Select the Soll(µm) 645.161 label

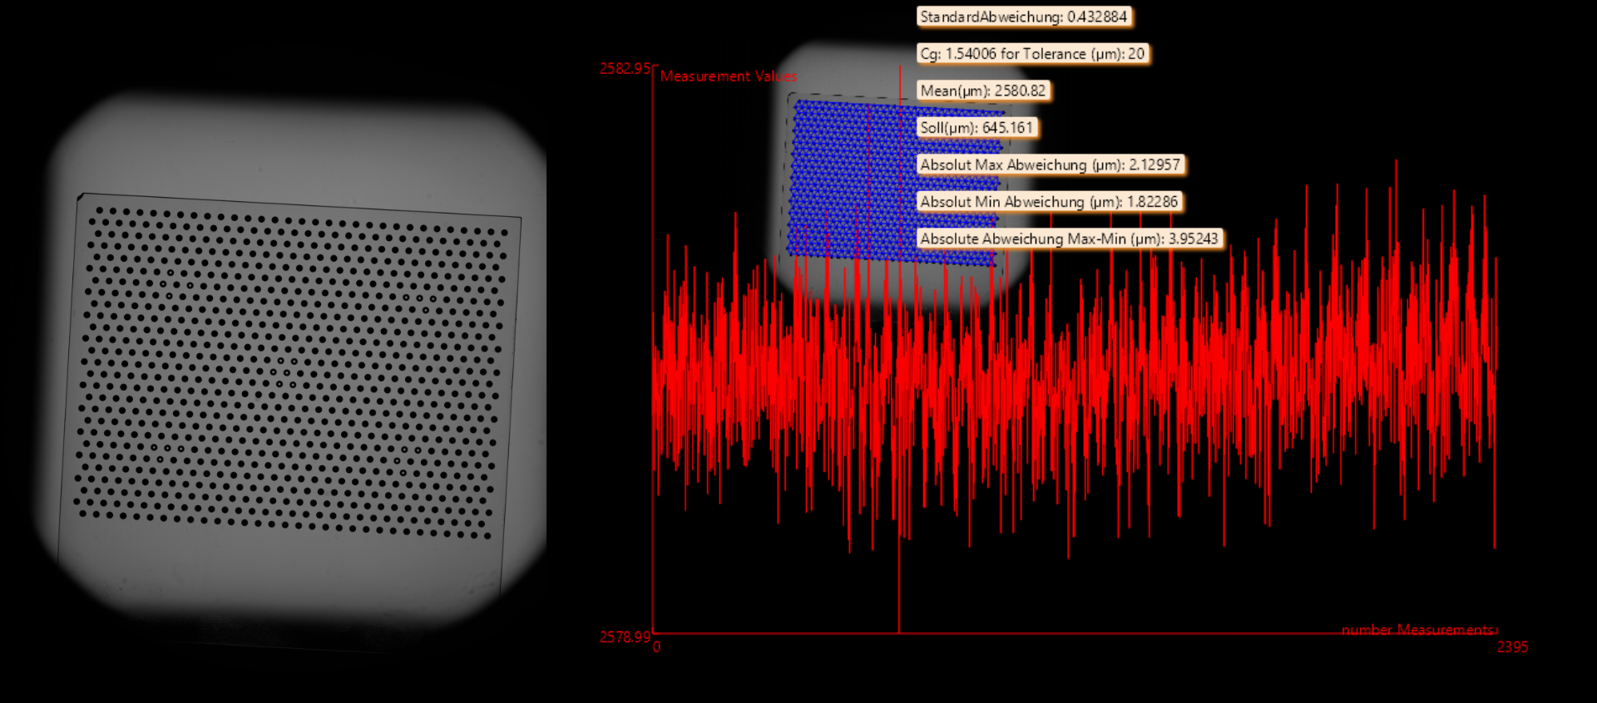coord(976,128)
